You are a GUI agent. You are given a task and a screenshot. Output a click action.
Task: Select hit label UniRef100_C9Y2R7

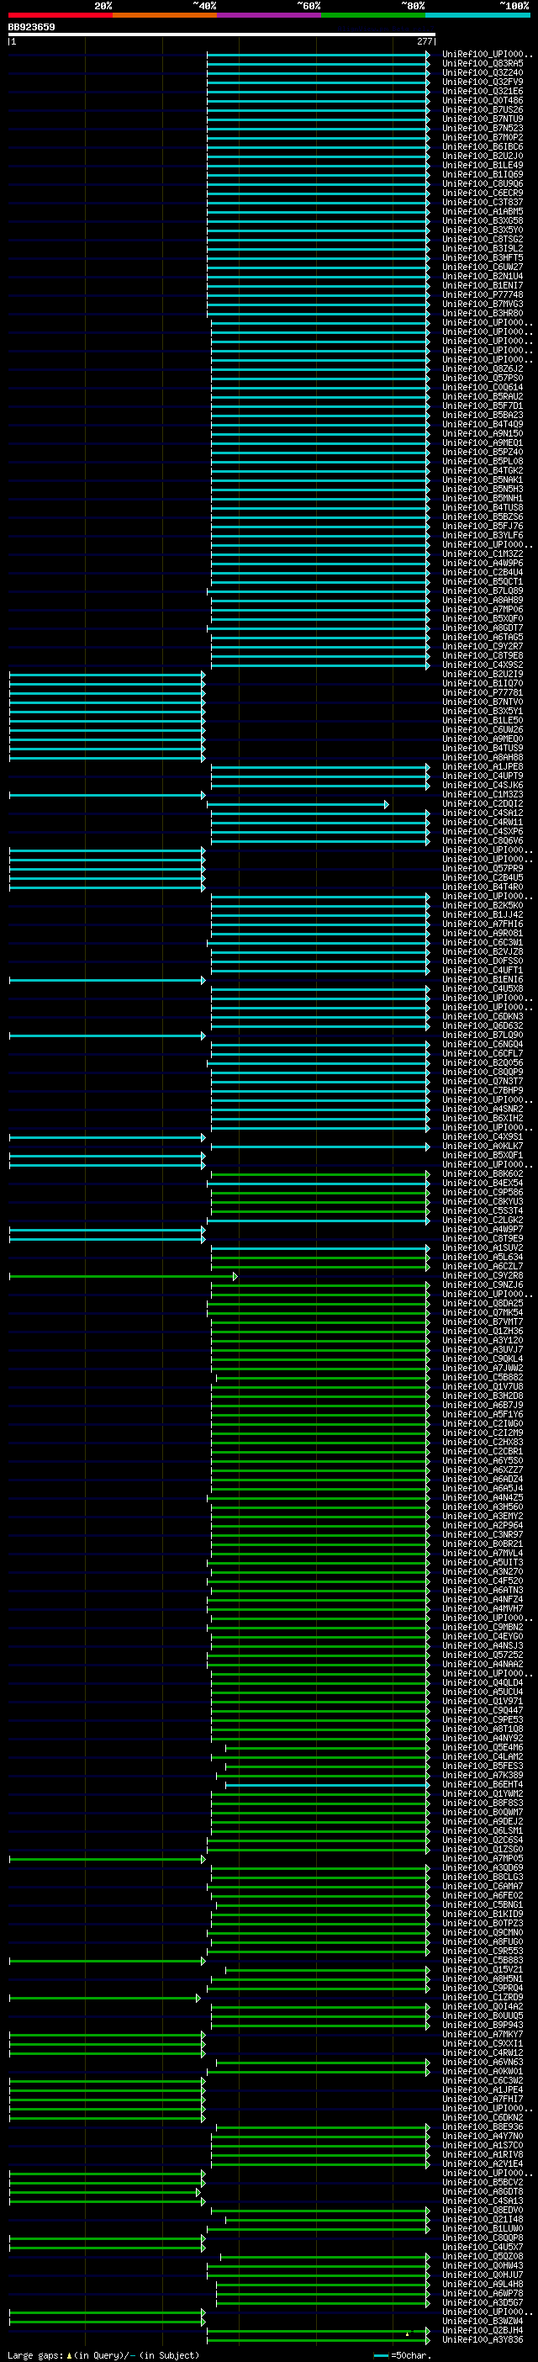(x=483, y=646)
